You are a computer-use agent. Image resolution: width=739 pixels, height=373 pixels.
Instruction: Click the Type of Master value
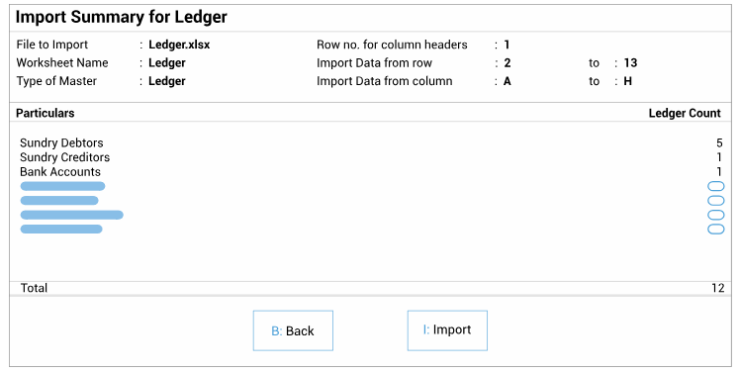167,81
